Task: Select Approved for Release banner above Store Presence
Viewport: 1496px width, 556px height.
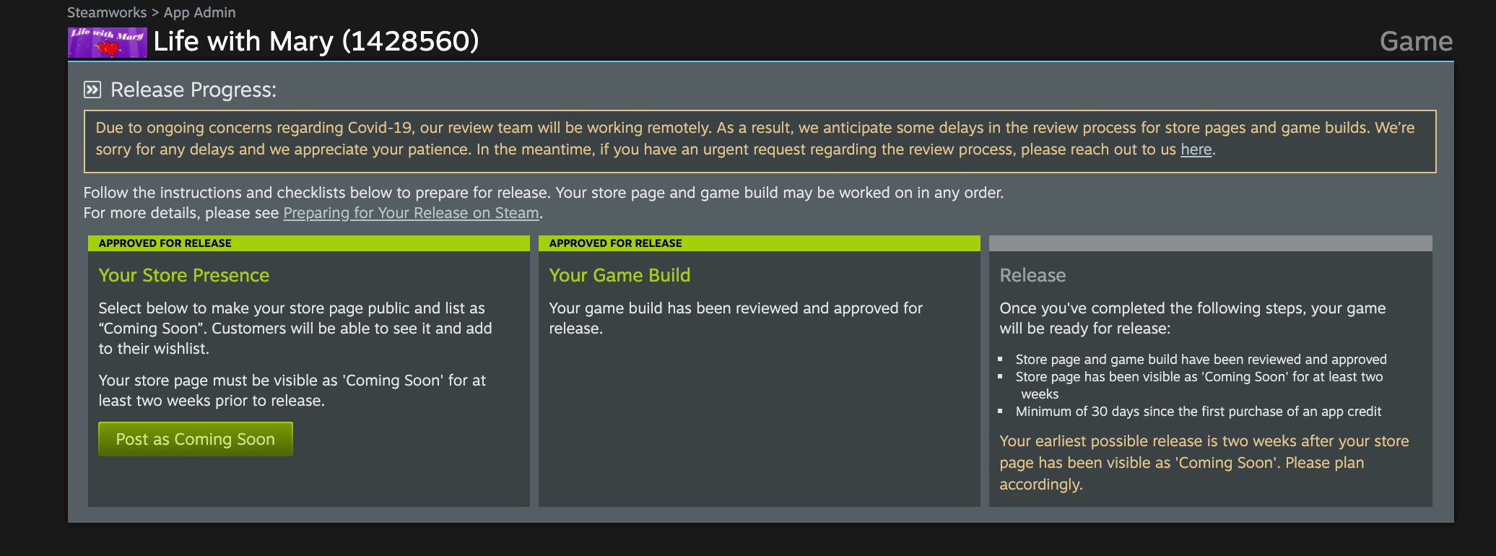Action: [309, 243]
